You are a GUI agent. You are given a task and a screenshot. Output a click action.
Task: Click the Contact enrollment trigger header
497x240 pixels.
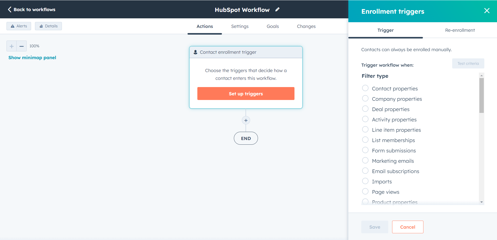(x=246, y=52)
